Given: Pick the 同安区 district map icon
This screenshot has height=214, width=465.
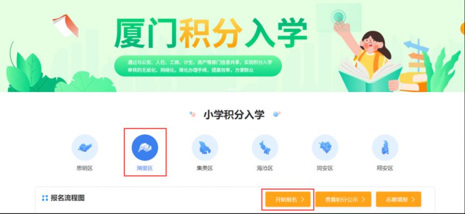Looking at the screenshot, I should (x=325, y=148).
